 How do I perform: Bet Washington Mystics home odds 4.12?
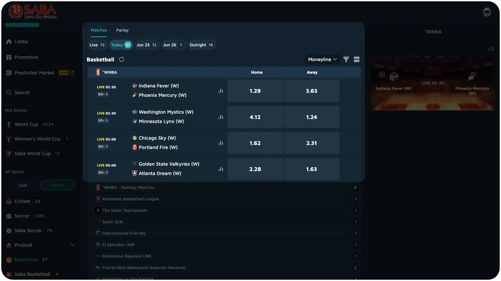point(255,117)
